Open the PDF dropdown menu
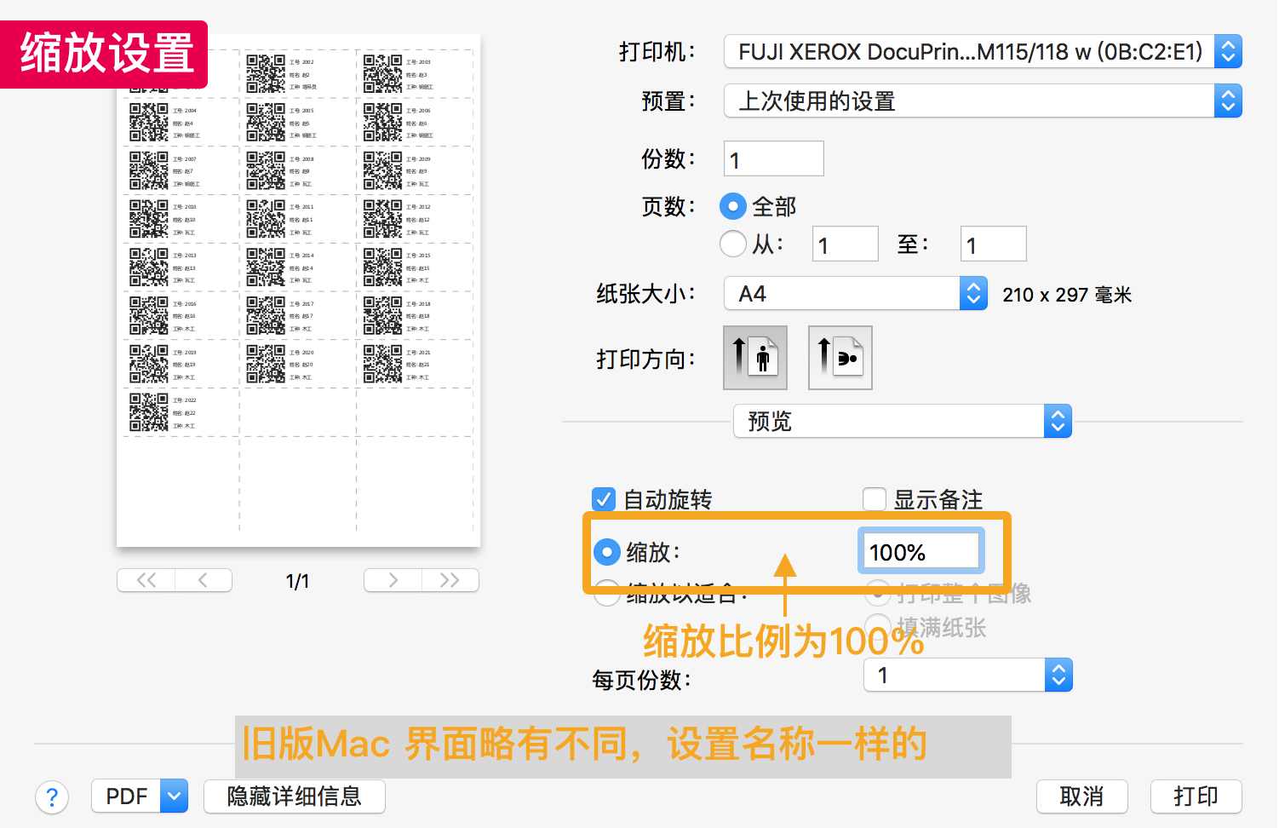The height and width of the screenshot is (828, 1279). pyautogui.click(x=140, y=796)
